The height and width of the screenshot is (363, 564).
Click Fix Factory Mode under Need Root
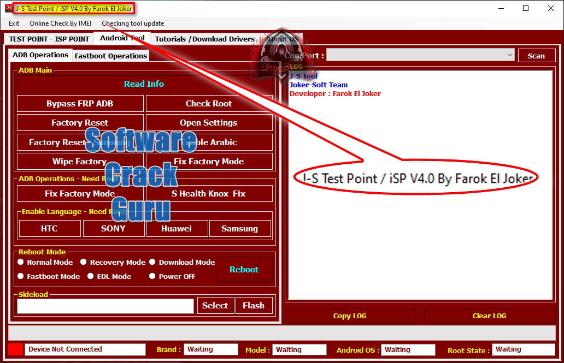pyautogui.click(x=80, y=193)
